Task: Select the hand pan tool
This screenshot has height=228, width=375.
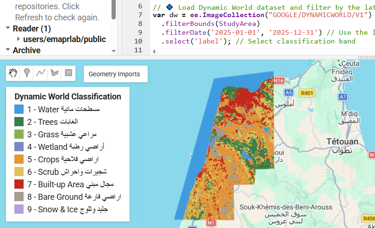Action: (13, 73)
